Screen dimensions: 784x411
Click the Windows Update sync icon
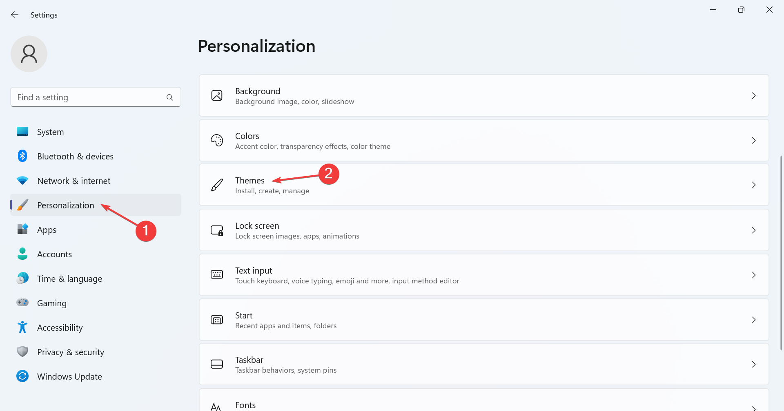(x=22, y=376)
